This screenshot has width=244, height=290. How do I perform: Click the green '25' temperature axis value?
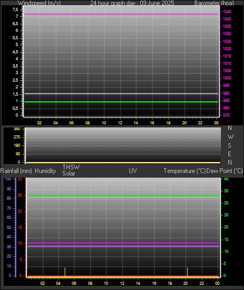click(226, 215)
